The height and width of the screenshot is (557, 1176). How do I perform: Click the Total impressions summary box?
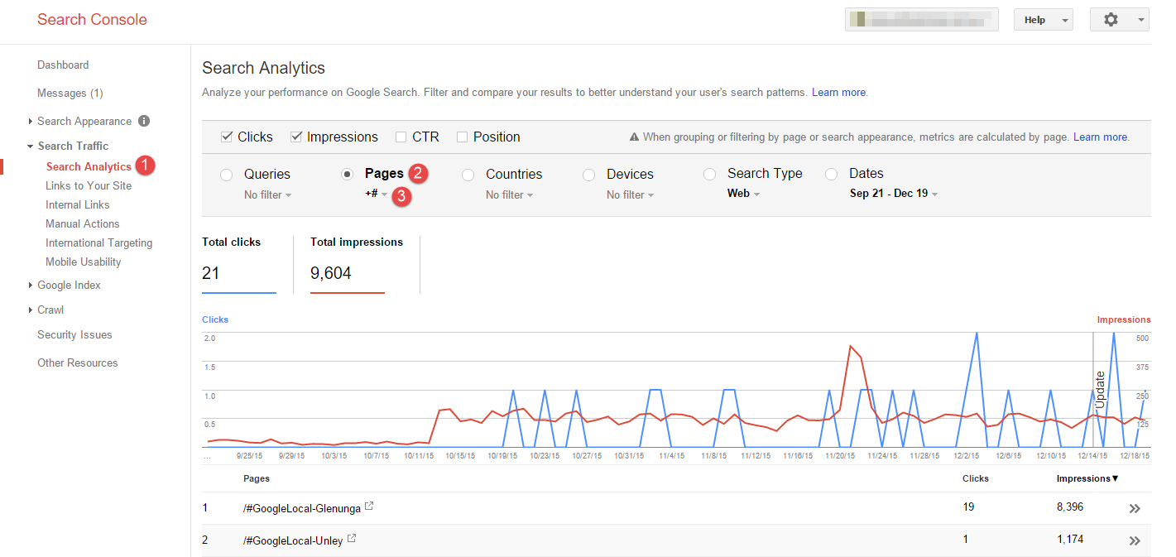pyautogui.click(x=357, y=264)
